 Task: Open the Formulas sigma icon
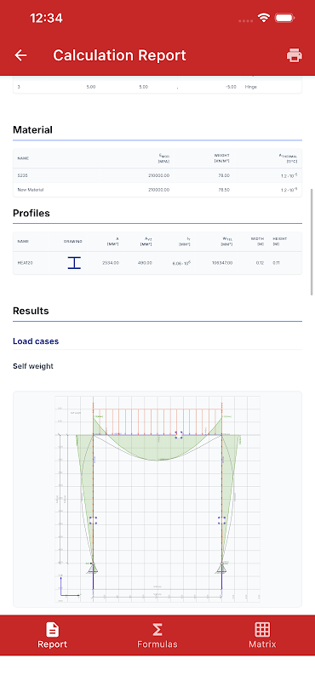pos(157,629)
